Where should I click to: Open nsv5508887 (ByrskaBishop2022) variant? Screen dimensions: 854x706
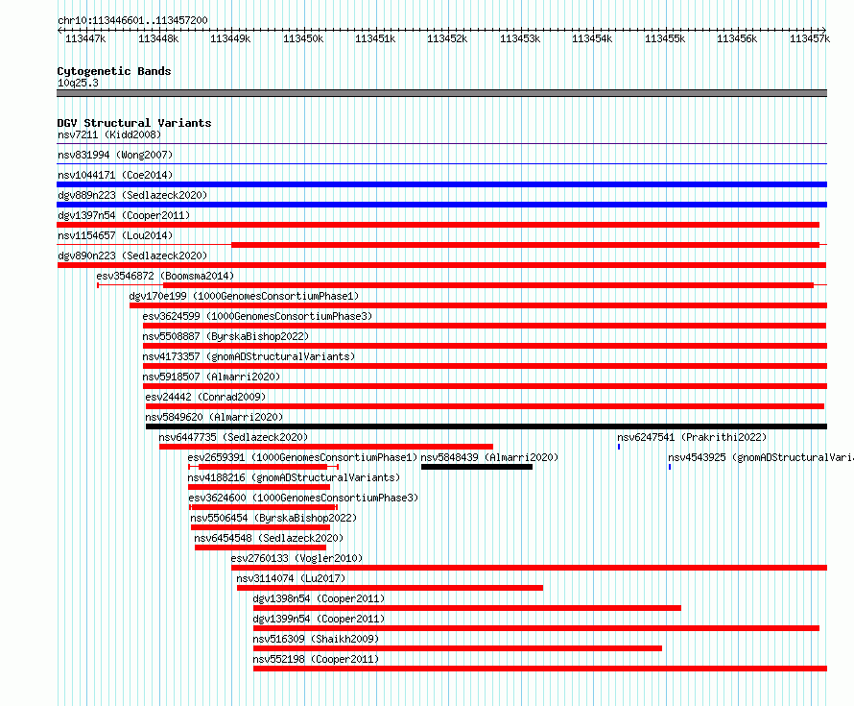[225, 336]
